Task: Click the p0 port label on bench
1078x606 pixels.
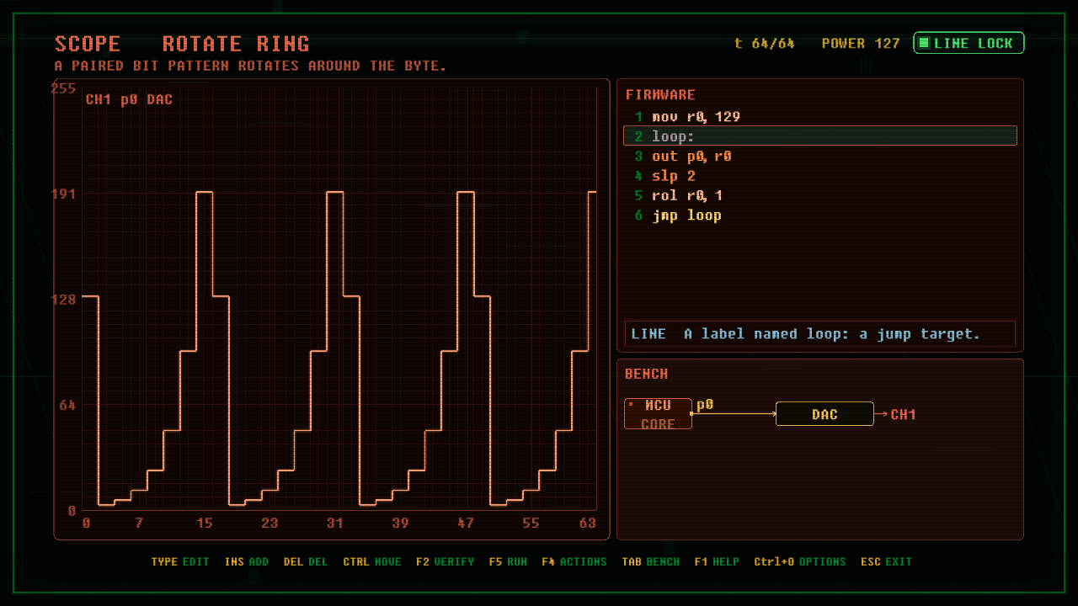Action: (x=705, y=405)
